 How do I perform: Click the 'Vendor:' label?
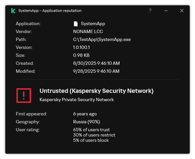[x=24, y=32]
